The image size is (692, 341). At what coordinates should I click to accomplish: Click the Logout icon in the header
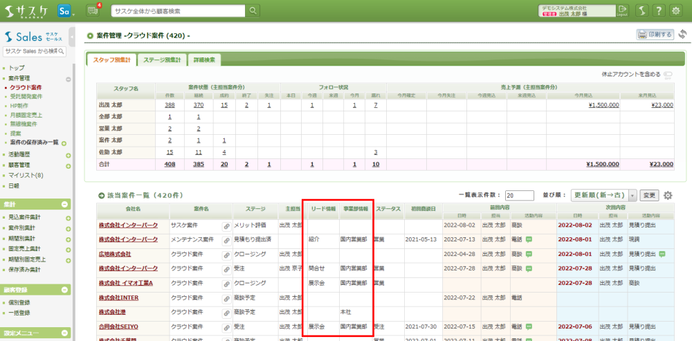pos(623,10)
